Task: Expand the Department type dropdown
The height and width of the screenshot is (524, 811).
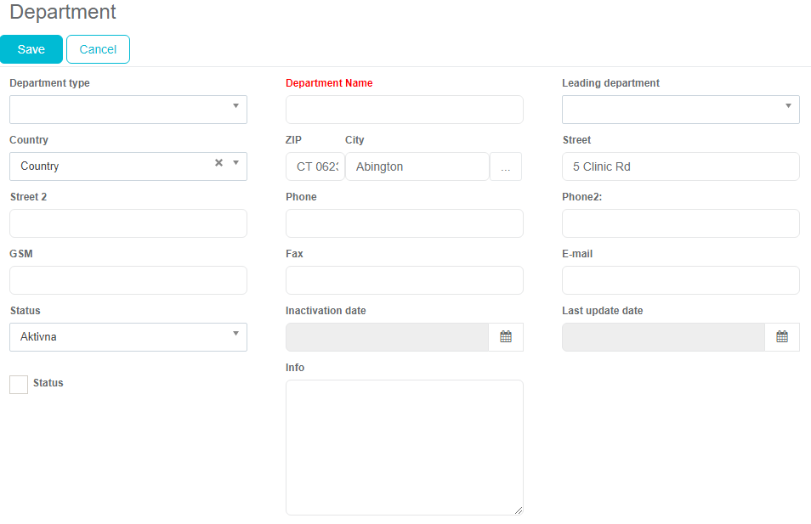Action: pos(128,110)
